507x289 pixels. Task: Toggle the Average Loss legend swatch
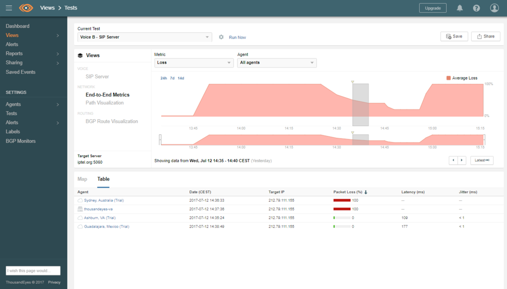click(x=449, y=78)
